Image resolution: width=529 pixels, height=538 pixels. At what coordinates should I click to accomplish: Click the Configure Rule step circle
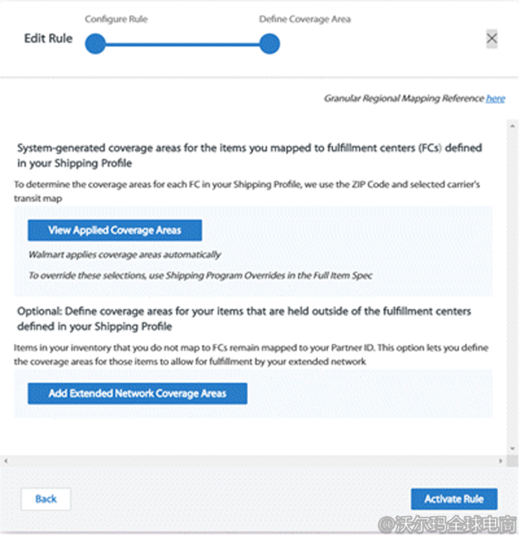(95, 44)
